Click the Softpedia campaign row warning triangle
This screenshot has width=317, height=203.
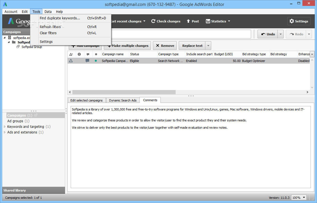point(71,61)
